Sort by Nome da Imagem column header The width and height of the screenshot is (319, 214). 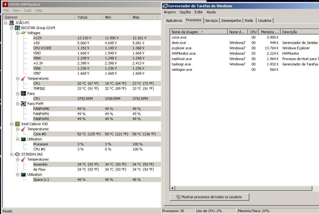(x=199, y=32)
